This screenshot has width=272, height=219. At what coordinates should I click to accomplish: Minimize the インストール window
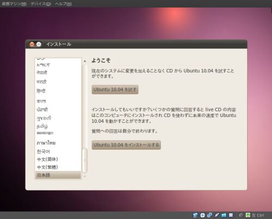[x=39, y=44]
